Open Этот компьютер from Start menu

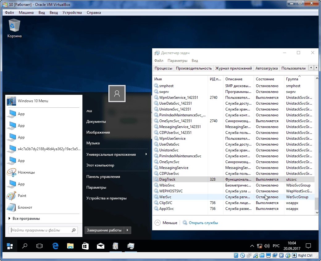click(100, 165)
